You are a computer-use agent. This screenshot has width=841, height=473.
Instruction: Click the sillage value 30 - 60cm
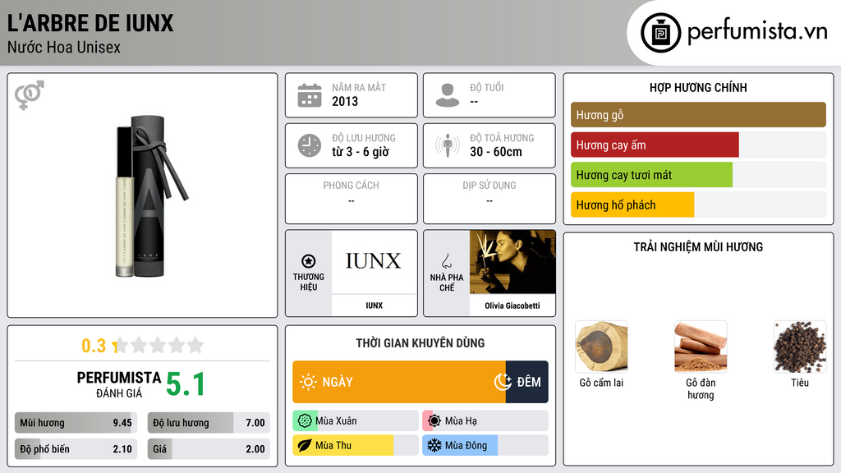pyautogui.click(x=496, y=152)
